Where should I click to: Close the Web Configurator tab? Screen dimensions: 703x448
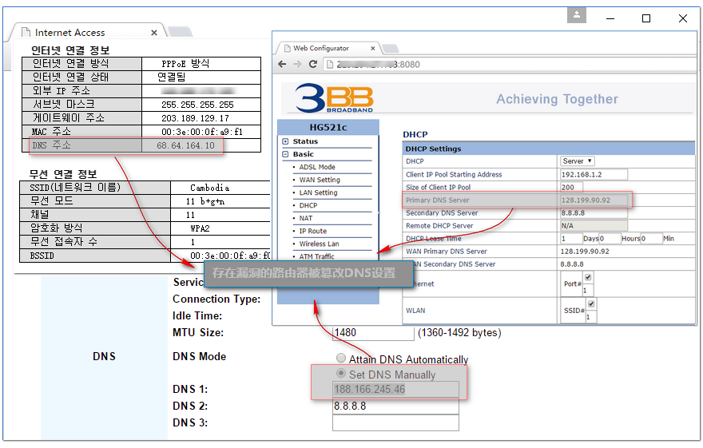coord(372,48)
